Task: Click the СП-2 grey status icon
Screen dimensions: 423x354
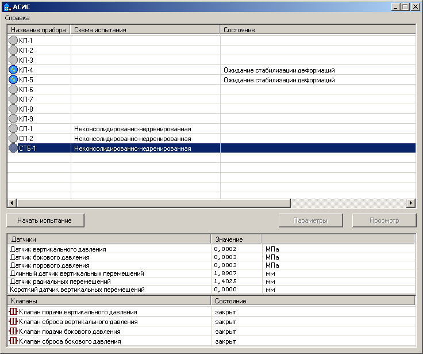Action: tap(13, 138)
